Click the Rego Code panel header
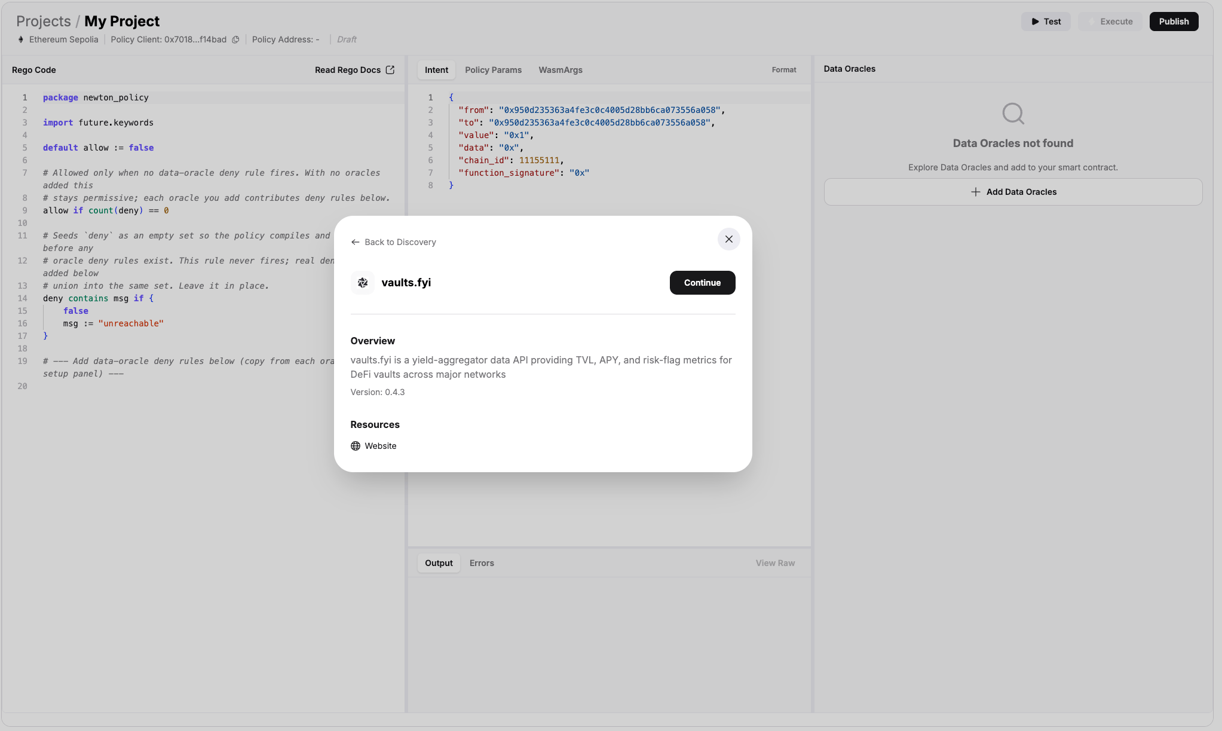This screenshot has height=731, width=1222. point(34,70)
